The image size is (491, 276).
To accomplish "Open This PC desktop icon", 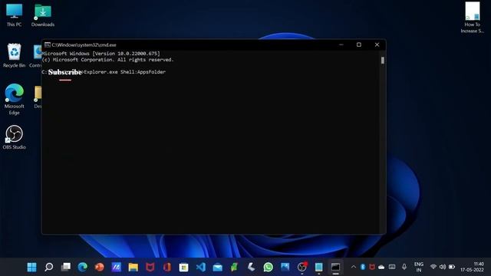I will (14, 15).
